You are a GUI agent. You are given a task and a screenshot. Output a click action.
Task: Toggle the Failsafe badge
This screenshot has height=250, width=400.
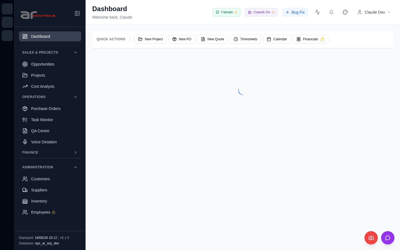[x=226, y=12]
